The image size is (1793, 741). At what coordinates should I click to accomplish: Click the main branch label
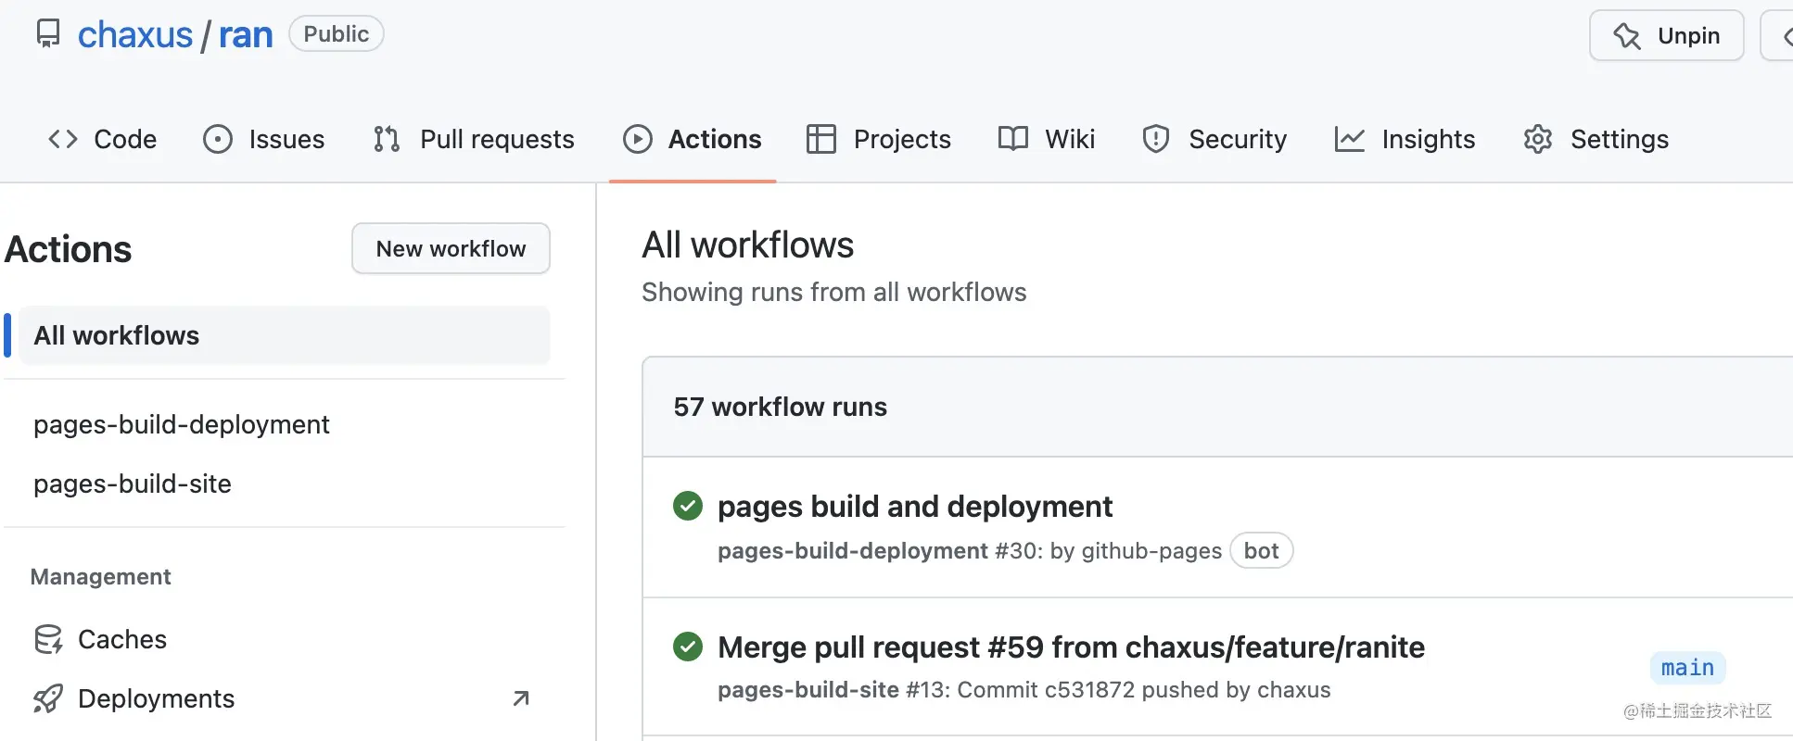pyautogui.click(x=1687, y=668)
